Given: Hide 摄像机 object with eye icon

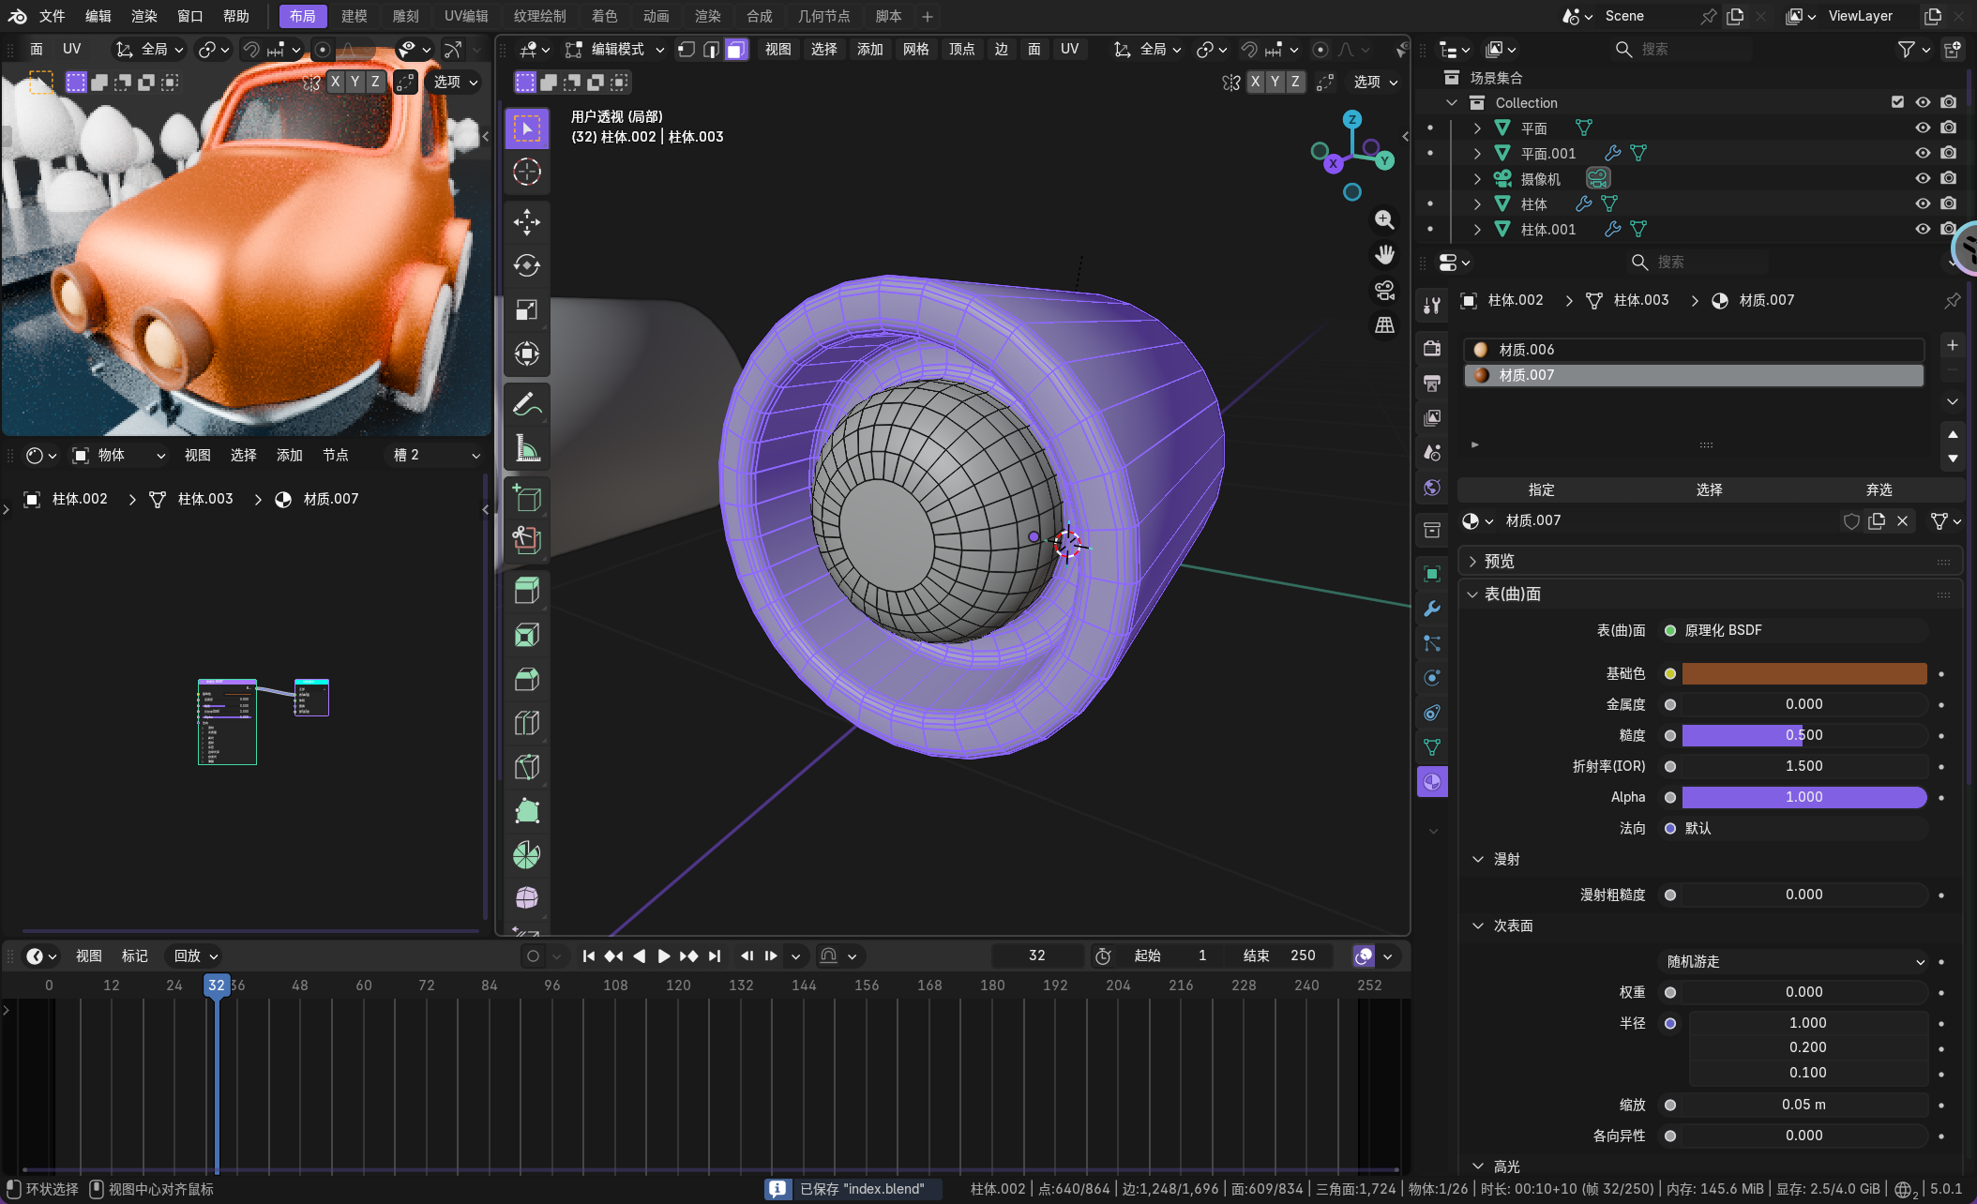Looking at the screenshot, I should 1922,178.
